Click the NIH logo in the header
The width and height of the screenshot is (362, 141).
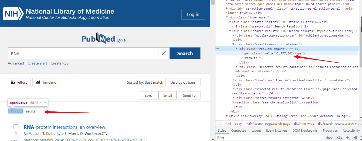click(13, 14)
